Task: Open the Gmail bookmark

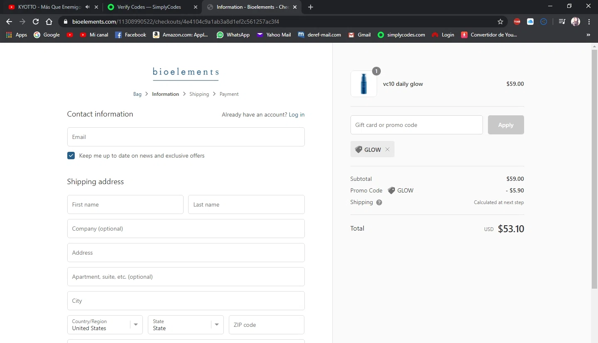Action: pos(359,35)
